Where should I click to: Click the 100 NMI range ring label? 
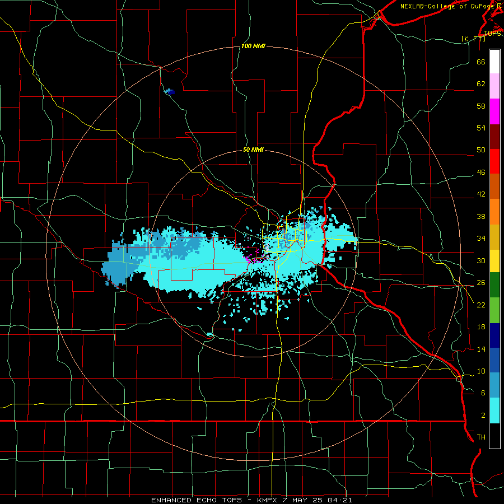coord(253,46)
